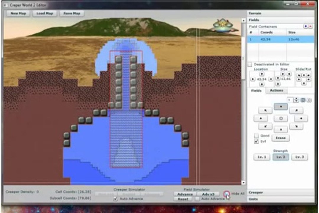
Task: Click the Field Simulator Advance button
Action: tap(185, 194)
